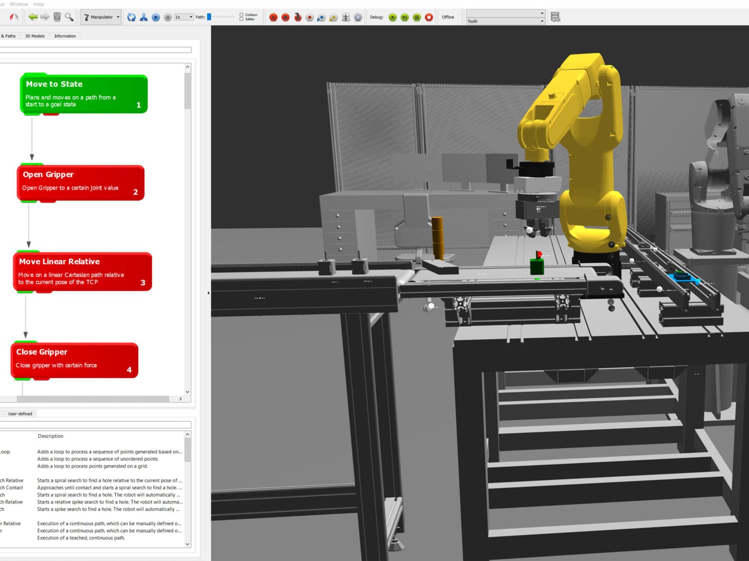Image resolution: width=749 pixels, height=561 pixels.
Task: Select the Close Gripper block
Action: (74, 361)
